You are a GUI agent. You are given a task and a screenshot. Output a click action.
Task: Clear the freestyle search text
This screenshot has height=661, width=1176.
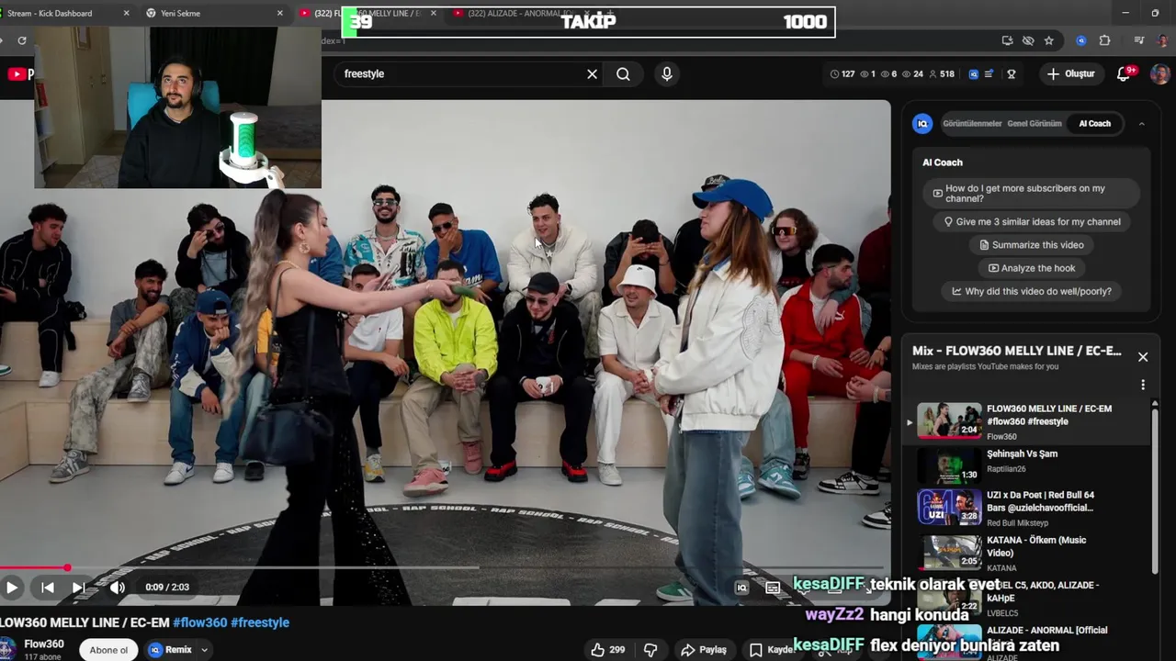click(593, 74)
